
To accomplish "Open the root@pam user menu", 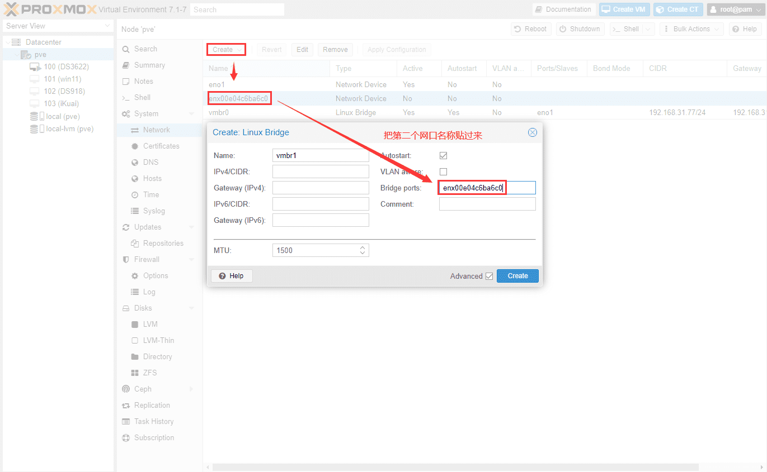I will pos(735,9).
